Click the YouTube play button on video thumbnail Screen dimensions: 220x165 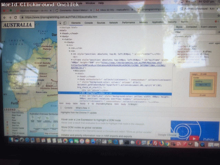coord(194,139)
